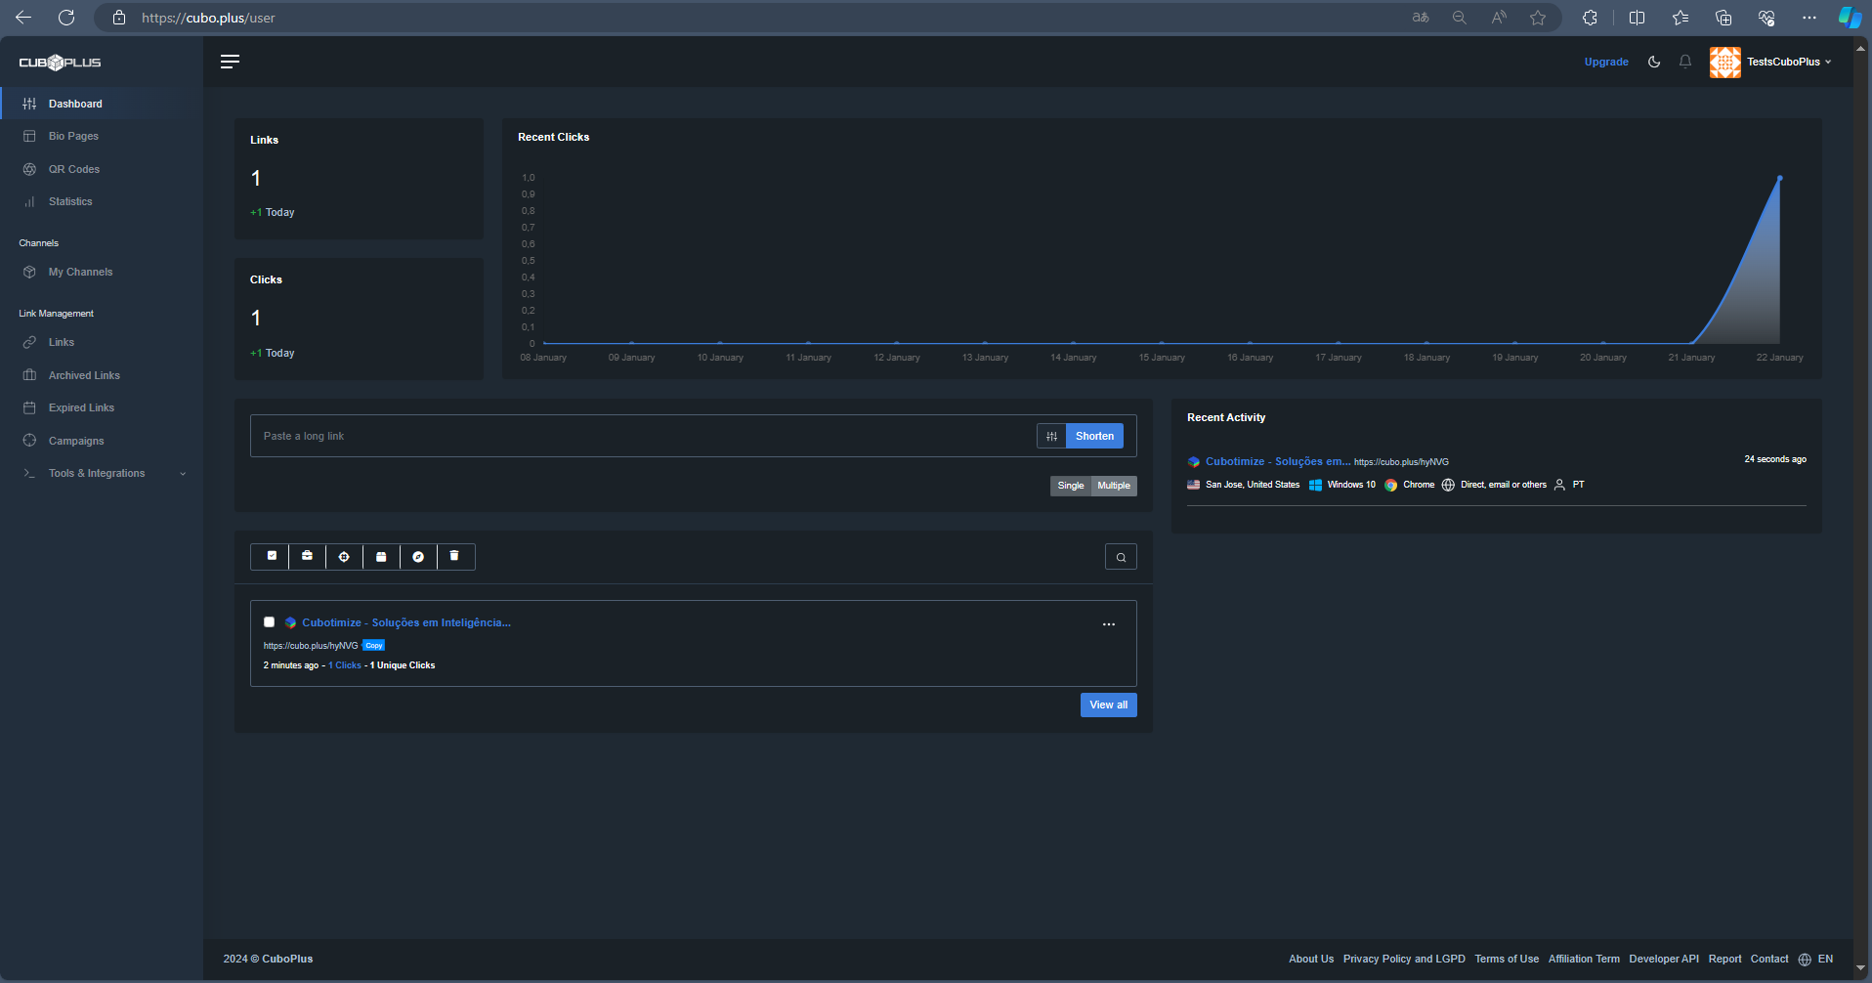The height and width of the screenshot is (983, 1872).
Task: Open the notifications bell
Action: click(1685, 62)
